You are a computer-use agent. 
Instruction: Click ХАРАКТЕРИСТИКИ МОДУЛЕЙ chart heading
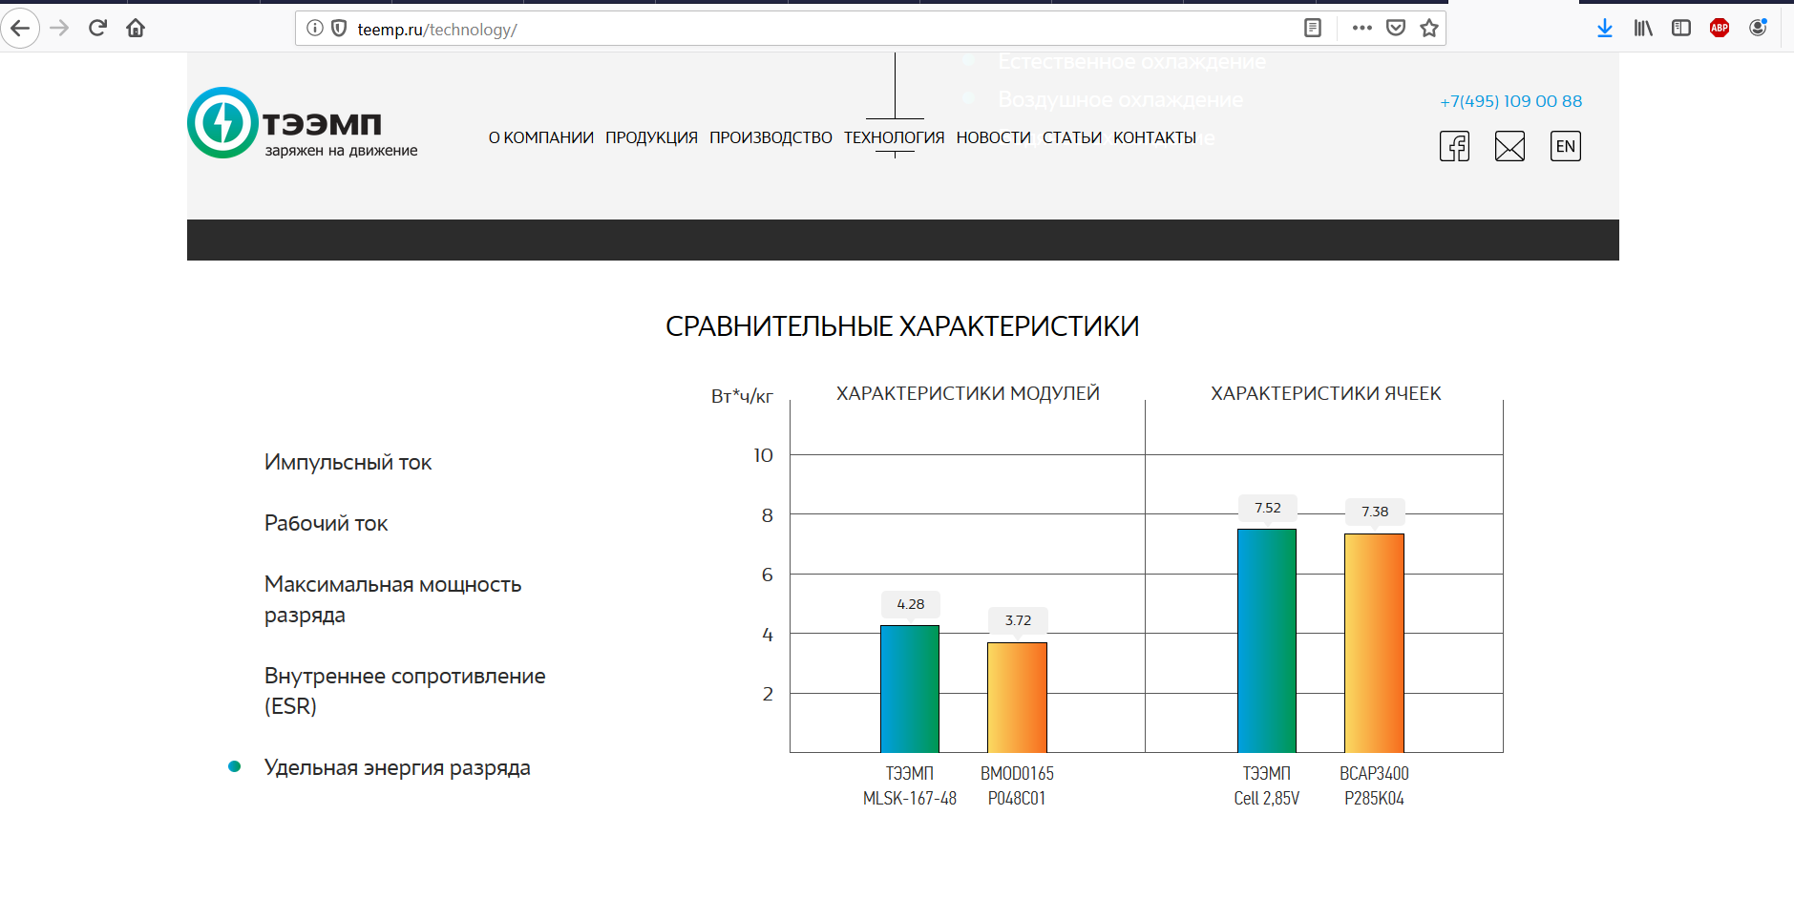point(968,393)
